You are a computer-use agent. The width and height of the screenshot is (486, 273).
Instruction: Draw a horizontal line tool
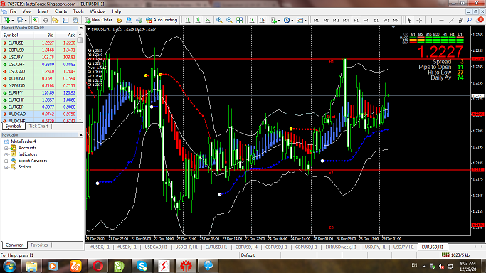point(441,20)
